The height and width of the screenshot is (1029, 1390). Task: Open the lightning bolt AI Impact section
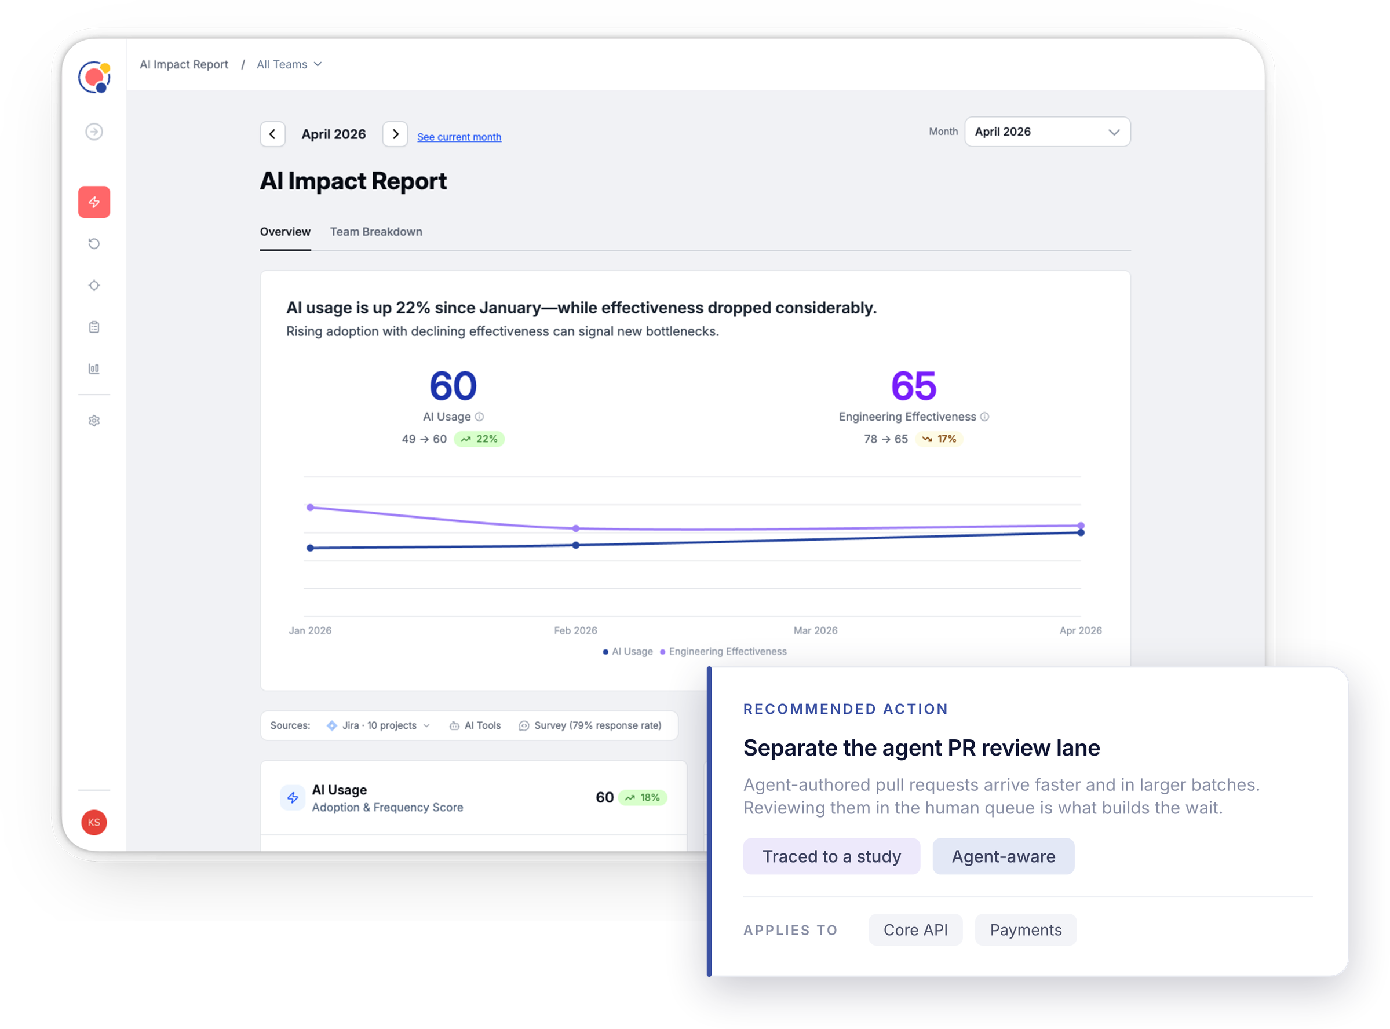(94, 202)
